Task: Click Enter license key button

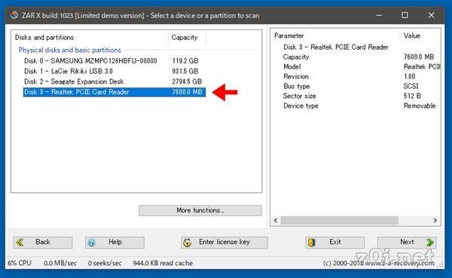Action: 224,243
